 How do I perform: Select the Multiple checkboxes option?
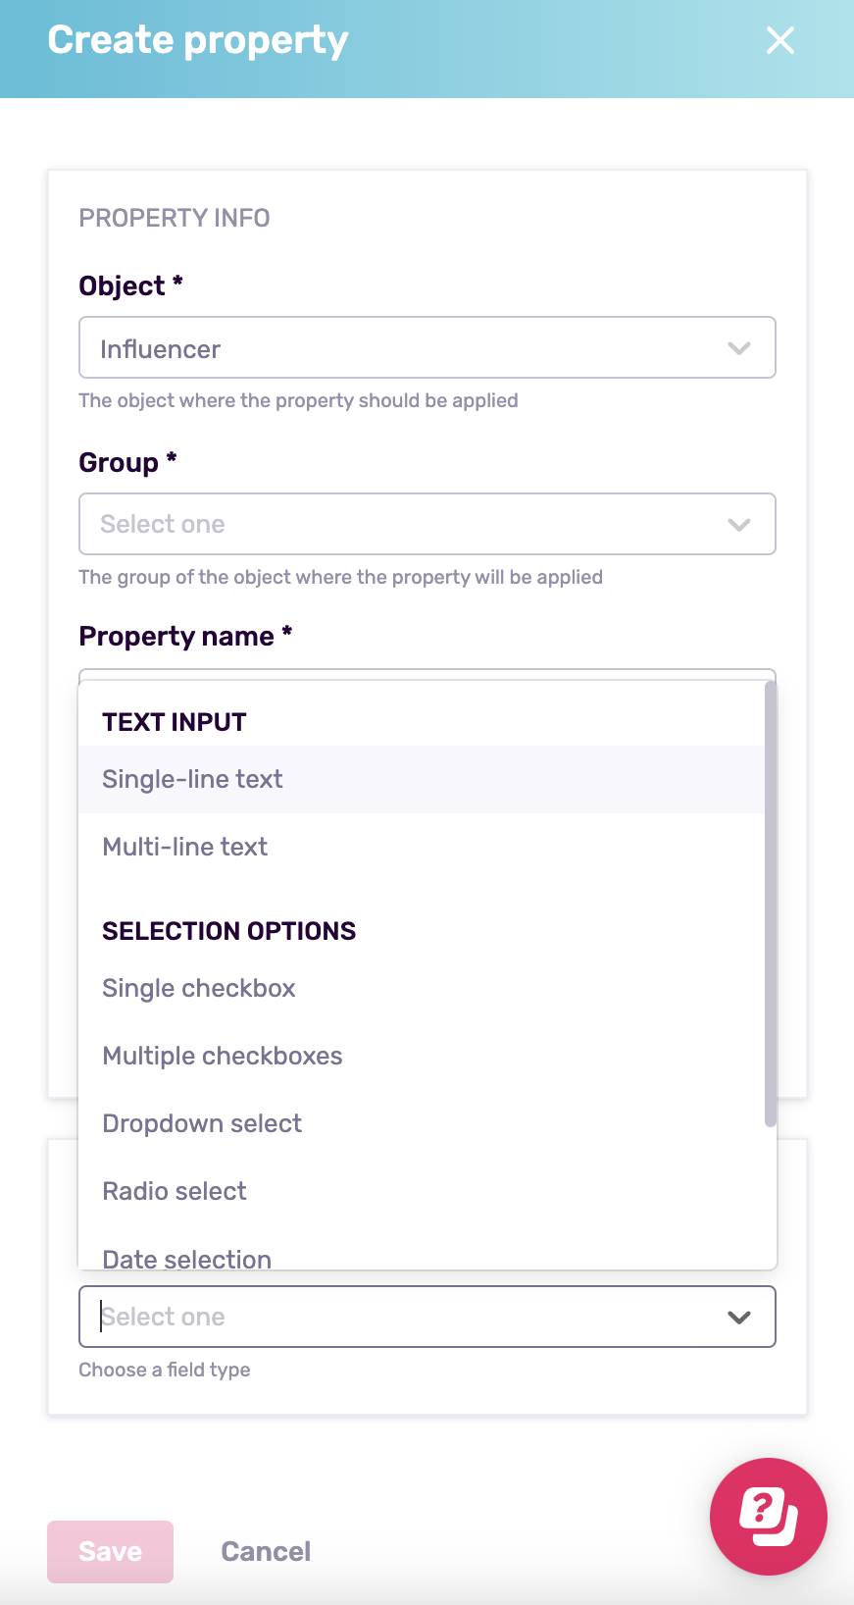coord(223,1056)
